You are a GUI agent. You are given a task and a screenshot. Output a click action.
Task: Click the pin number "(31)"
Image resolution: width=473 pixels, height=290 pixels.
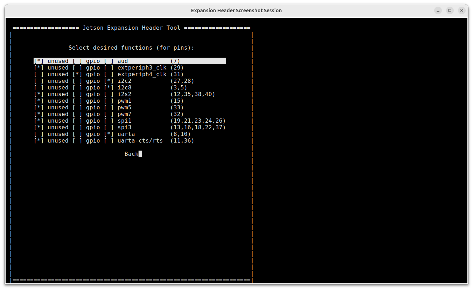pos(177,74)
